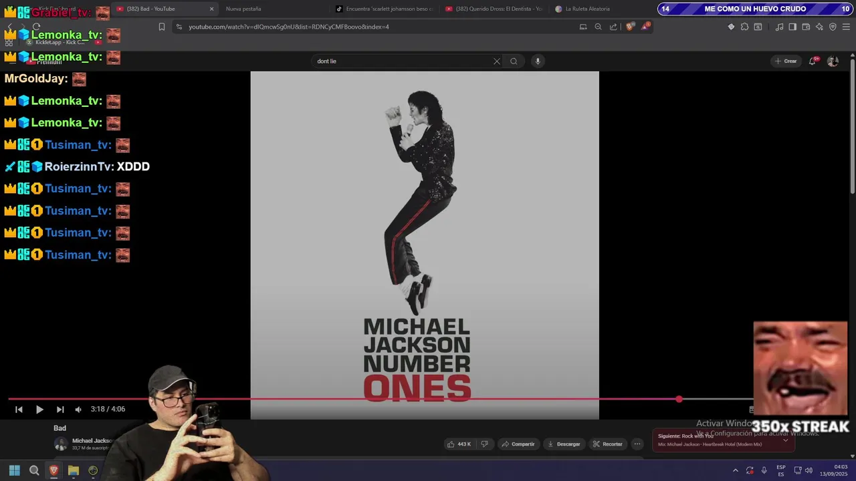Click the ESP language indicator
The width and height of the screenshot is (856, 481).
[781, 470]
